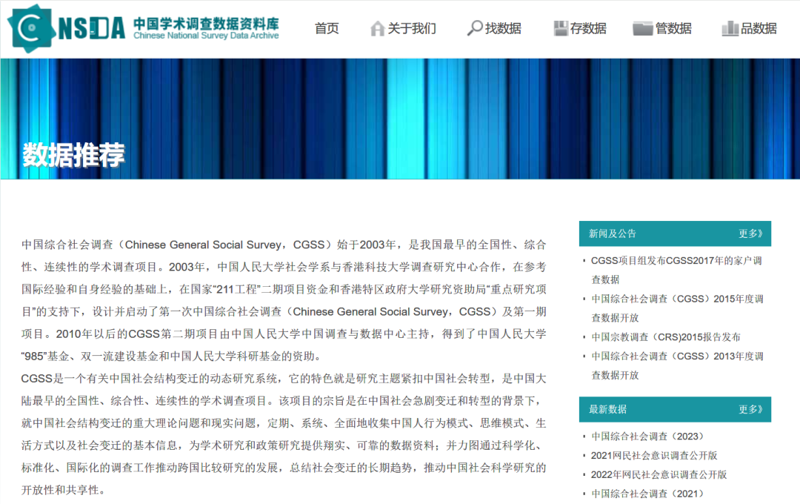800x504 pixels.
Task: Click the bar chart icon beside 品数据
Action: pos(730,28)
